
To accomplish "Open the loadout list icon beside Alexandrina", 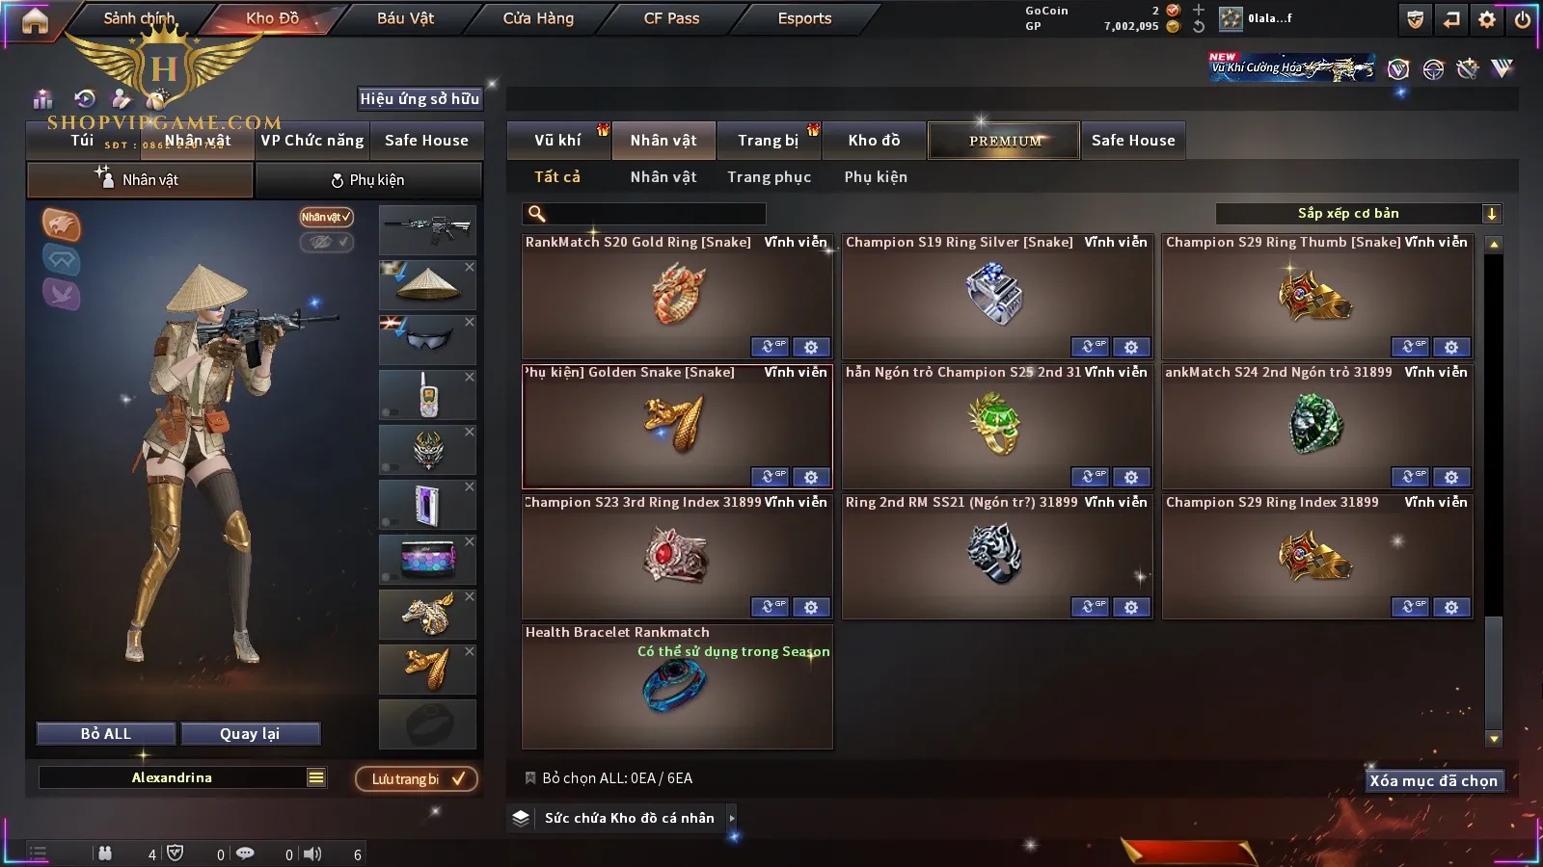I will click(316, 777).
